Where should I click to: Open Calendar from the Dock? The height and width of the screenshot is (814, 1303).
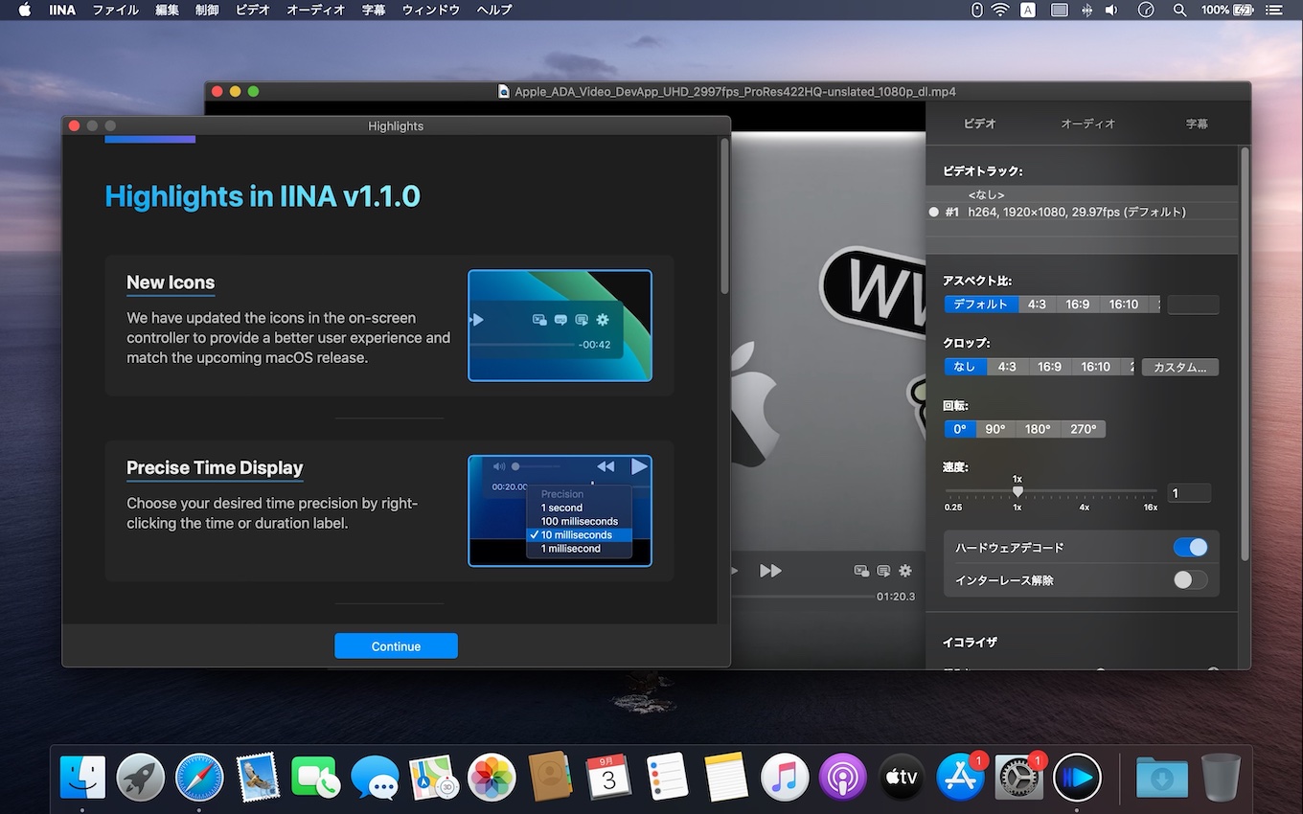(608, 777)
